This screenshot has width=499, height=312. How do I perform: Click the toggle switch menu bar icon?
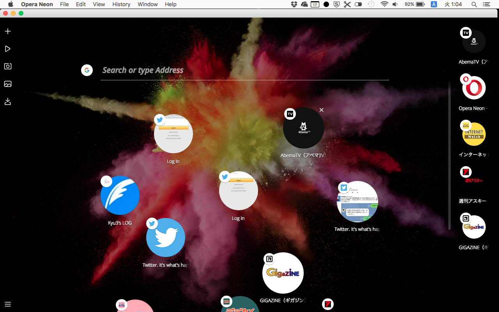(x=359, y=4)
